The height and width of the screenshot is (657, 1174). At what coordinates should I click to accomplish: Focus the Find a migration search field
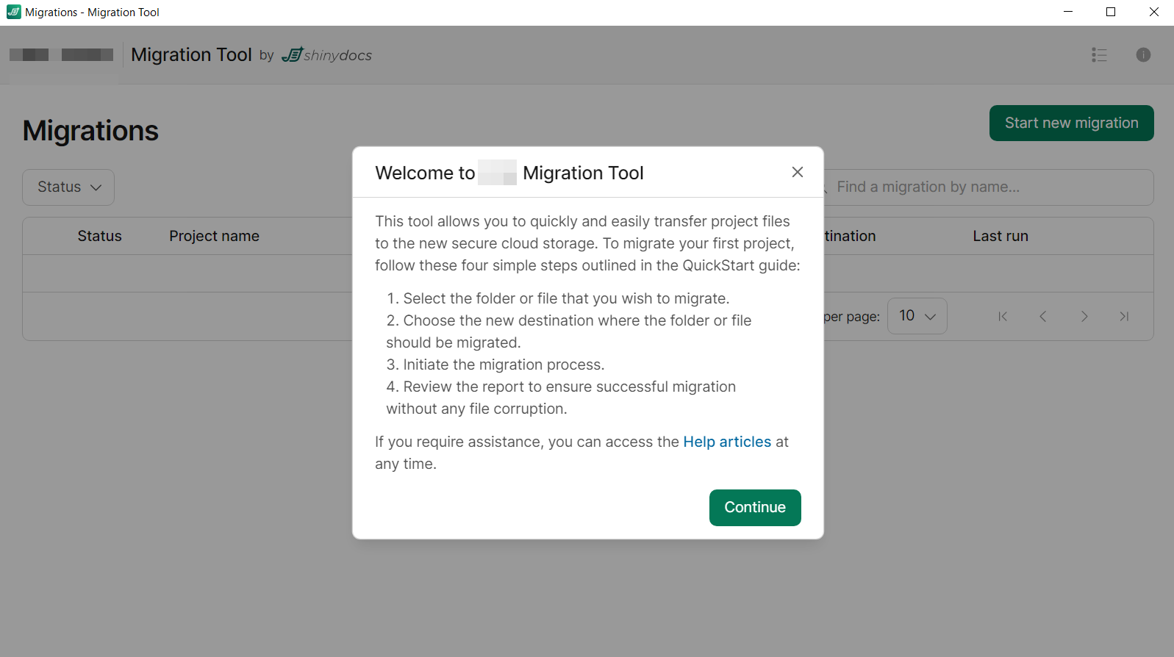[x=985, y=187]
